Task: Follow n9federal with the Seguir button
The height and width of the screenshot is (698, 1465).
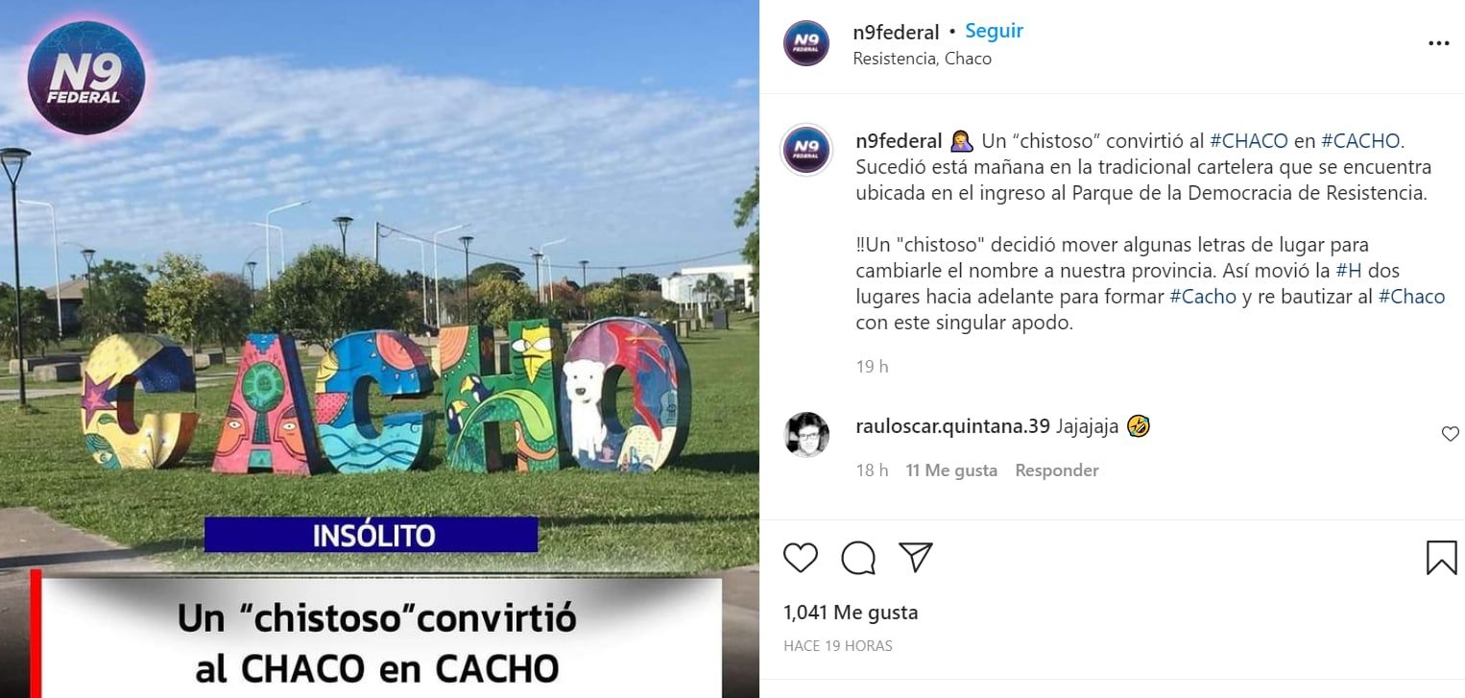Action: click(x=994, y=31)
